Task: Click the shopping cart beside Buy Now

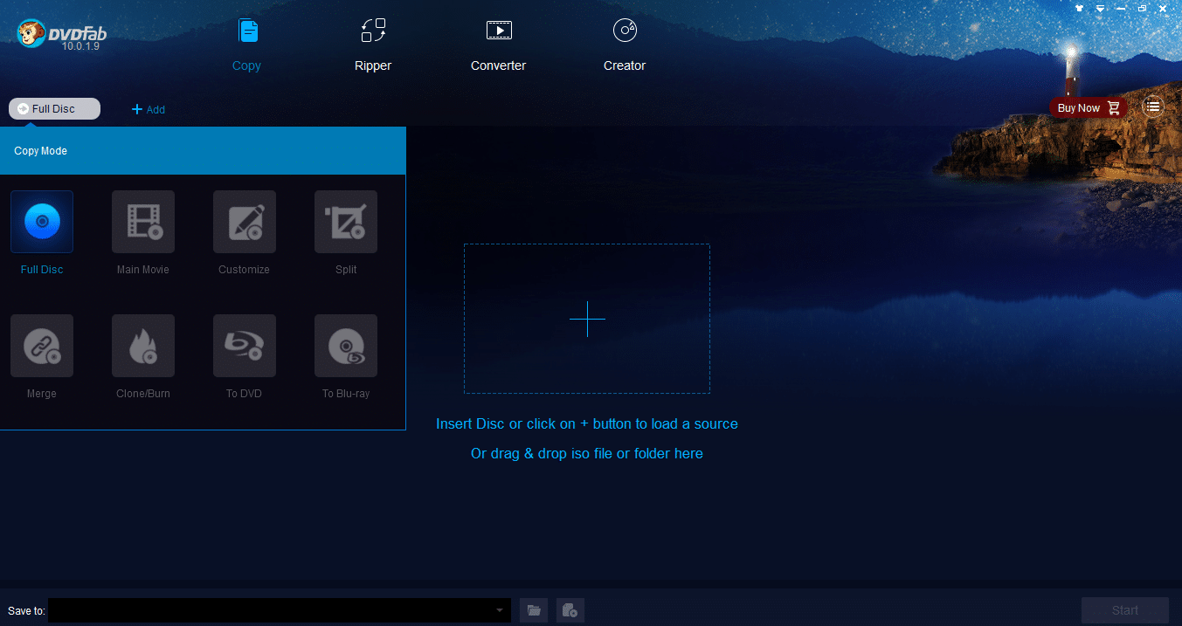Action: point(1115,107)
